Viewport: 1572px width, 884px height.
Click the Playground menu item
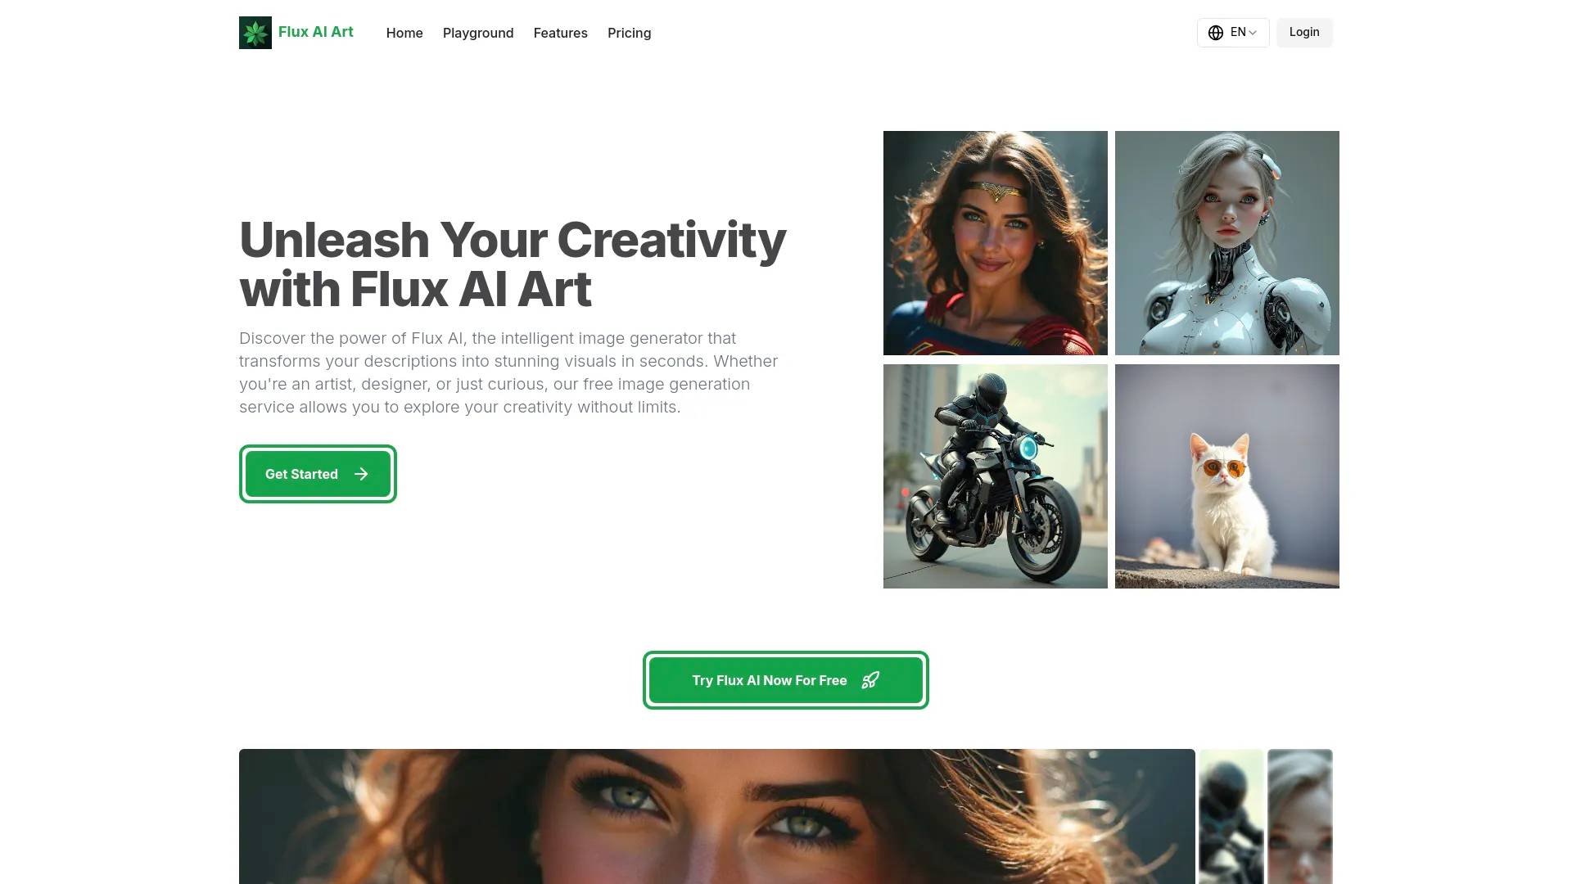(x=478, y=33)
